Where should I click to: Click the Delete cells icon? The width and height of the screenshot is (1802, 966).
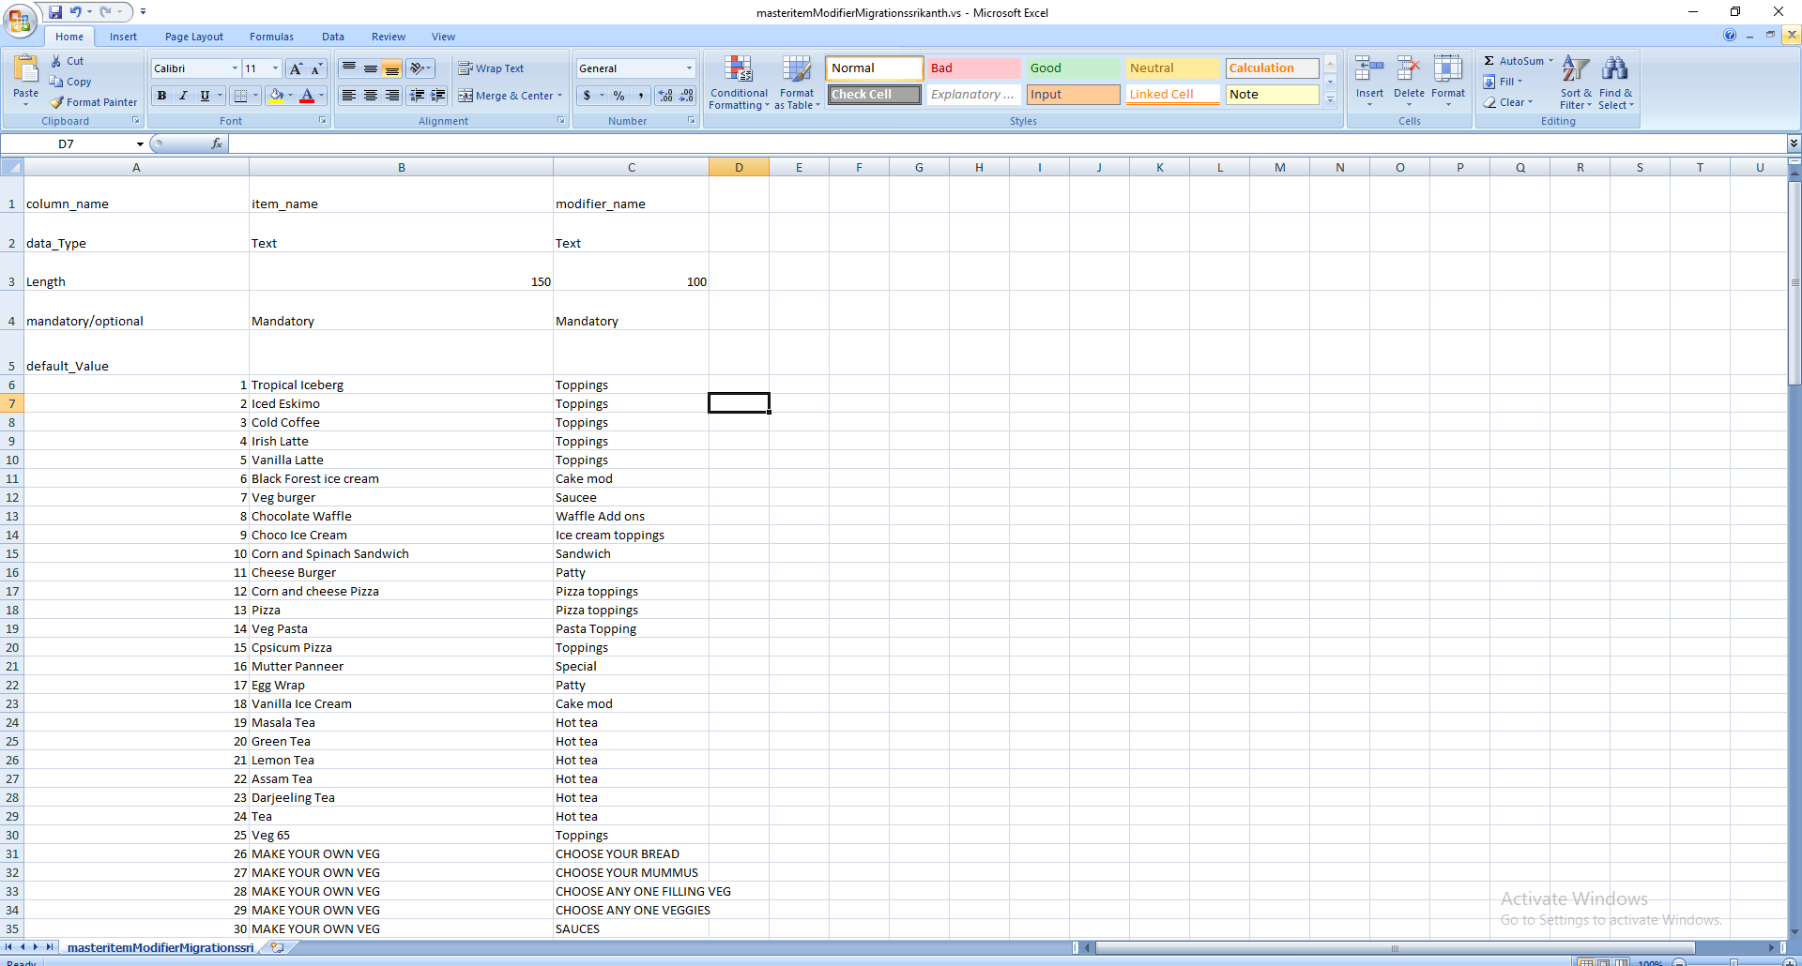coord(1409,70)
